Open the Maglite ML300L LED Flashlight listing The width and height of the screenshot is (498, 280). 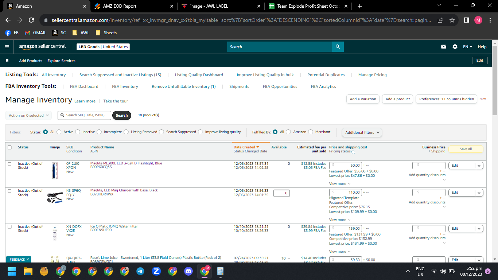(x=126, y=163)
